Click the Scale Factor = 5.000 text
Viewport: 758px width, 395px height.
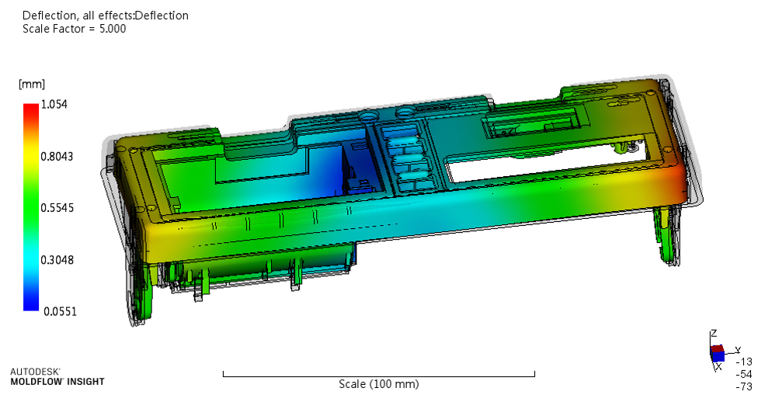click(x=74, y=29)
